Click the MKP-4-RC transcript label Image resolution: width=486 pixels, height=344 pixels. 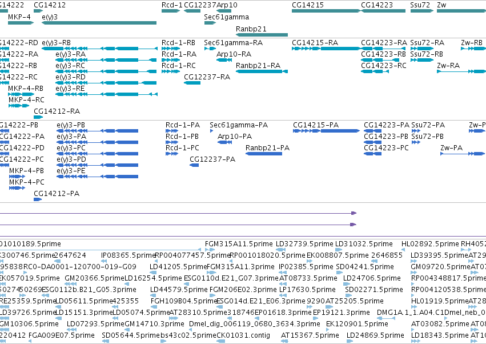(x=26, y=100)
